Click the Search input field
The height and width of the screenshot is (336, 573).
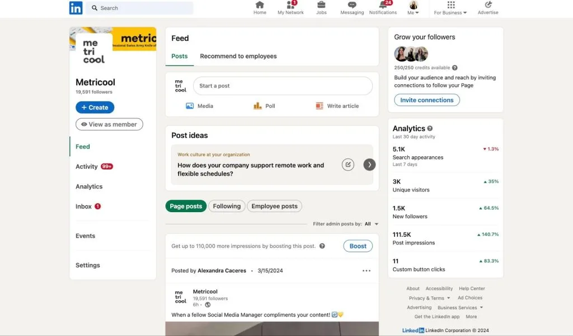[x=139, y=8]
